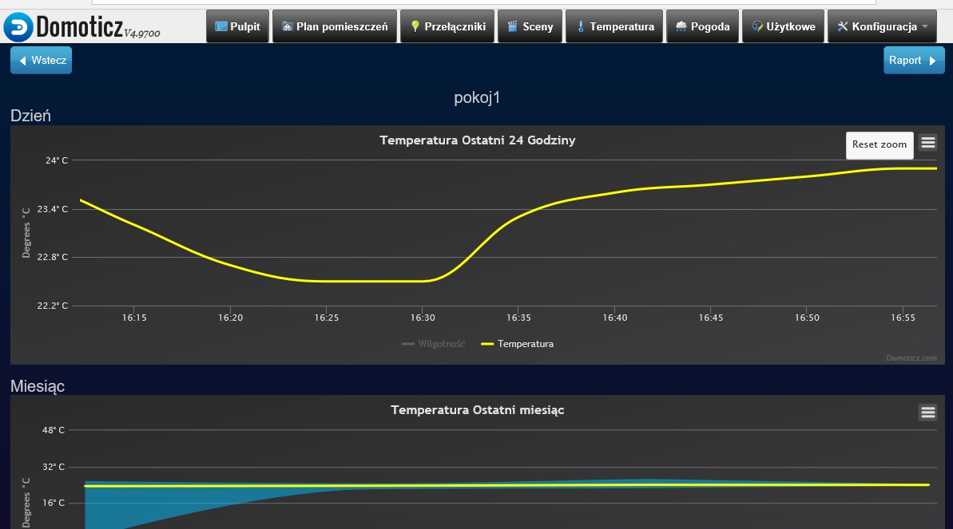Click the Wstecz back button
Image resolution: width=953 pixels, height=529 pixels.
tap(41, 60)
